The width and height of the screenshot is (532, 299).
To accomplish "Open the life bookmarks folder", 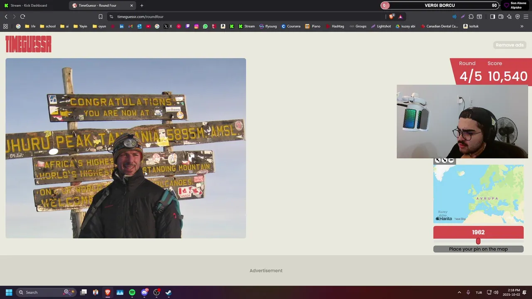I will (30, 26).
